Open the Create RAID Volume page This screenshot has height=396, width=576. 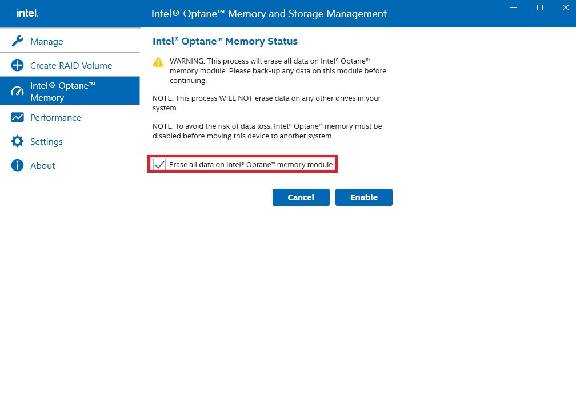(x=71, y=65)
